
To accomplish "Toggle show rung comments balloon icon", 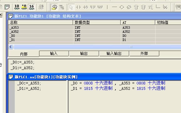I will (x=54, y=7).
